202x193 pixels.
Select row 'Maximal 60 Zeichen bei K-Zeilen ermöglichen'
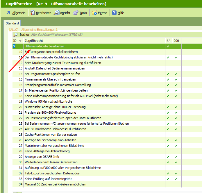pos(107,184)
